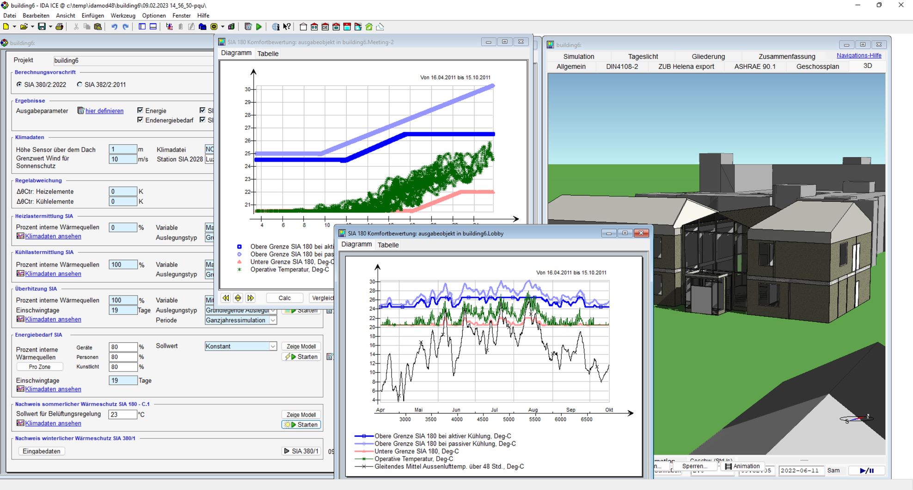
Task: Toggle the Endenergiebedarf checkbox
Action: [140, 120]
